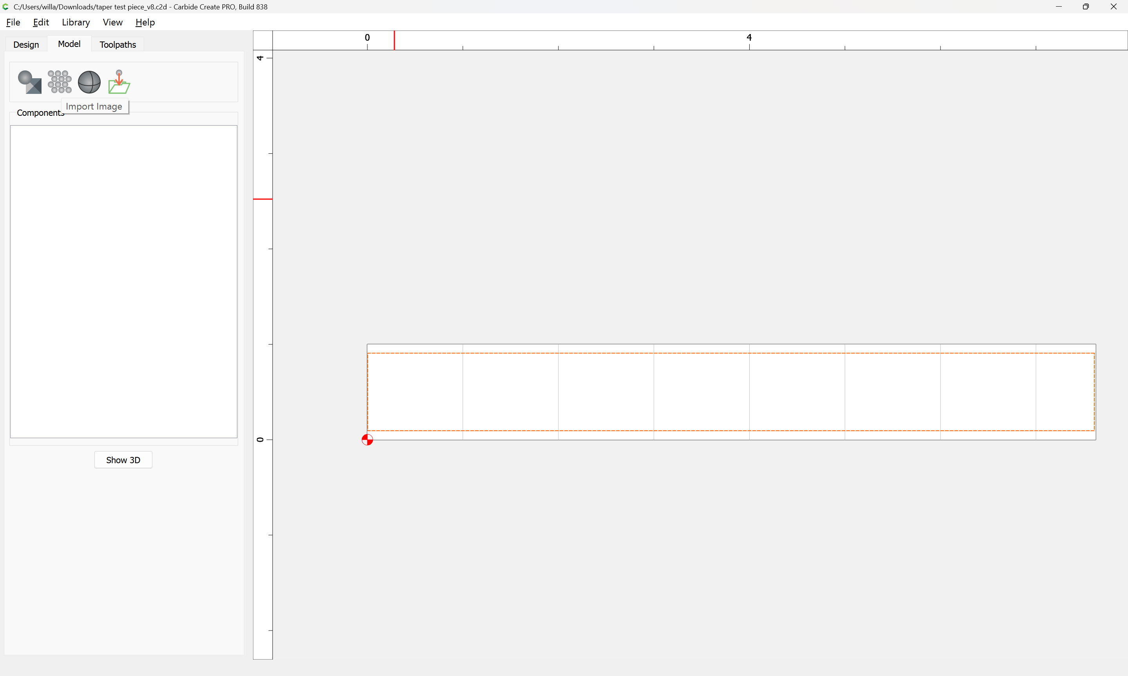The height and width of the screenshot is (676, 1128).
Task: Click the gray wireframe globe icon
Action: [x=89, y=82]
